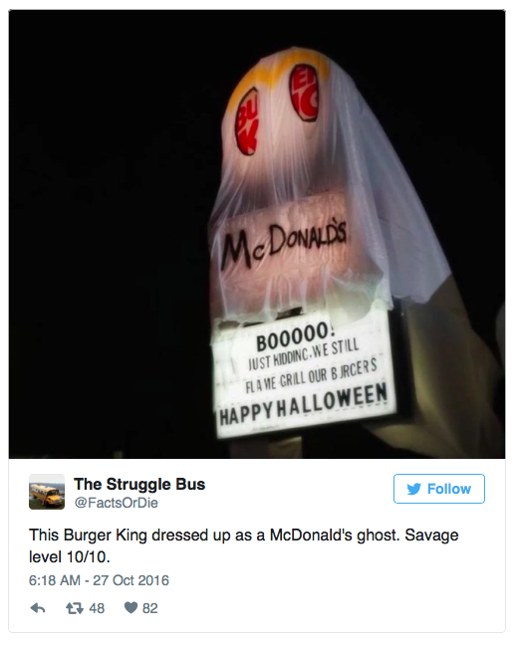Image resolution: width=518 pixels, height=645 pixels.
Task: Click the @FactsOrDie handle
Action: [x=117, y=503]
